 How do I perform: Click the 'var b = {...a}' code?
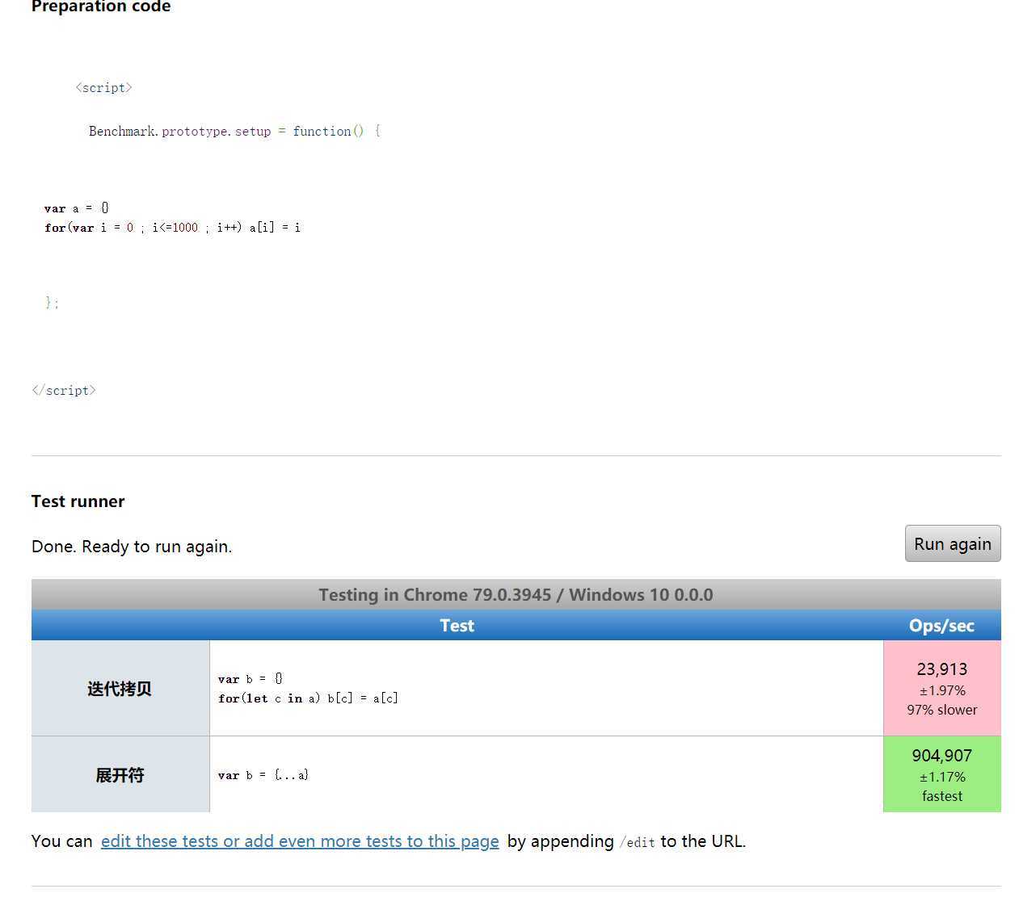[263, 775]
